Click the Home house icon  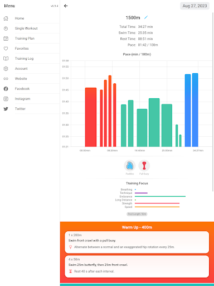(x=6, y=18)
